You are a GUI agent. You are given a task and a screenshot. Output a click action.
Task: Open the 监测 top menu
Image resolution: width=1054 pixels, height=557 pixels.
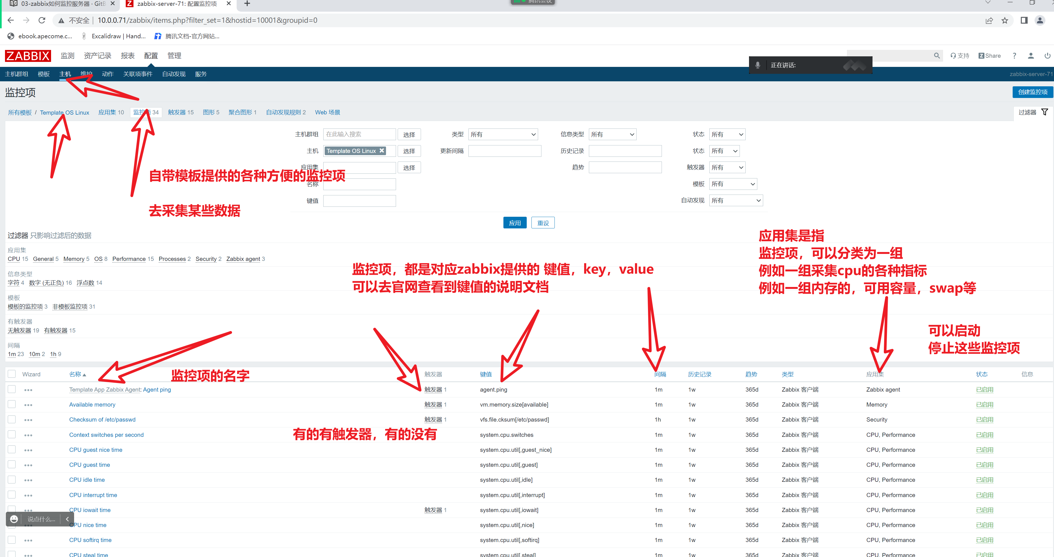pyautogui.click(x=67, y=56)
